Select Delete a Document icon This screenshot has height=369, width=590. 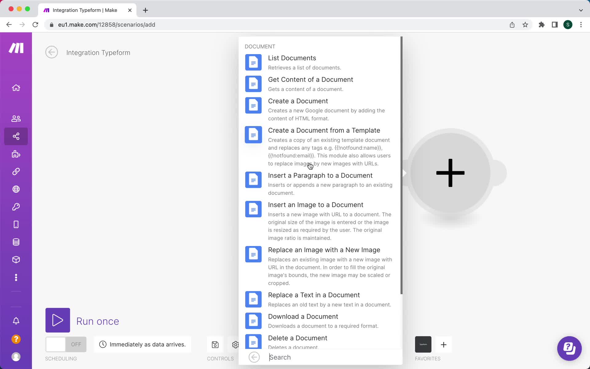click(253, 341)
